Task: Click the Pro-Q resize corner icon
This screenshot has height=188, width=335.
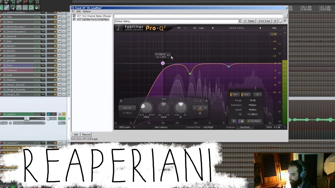Action: tap(285, 127)
